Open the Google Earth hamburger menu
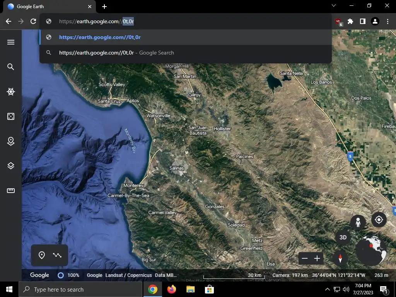The image size is (396, 297). click(x=10, y=42)
